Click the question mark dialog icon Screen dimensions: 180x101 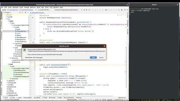(24, 50)
